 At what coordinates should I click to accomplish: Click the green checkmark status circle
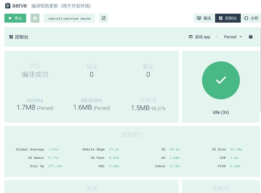[221, 80]
